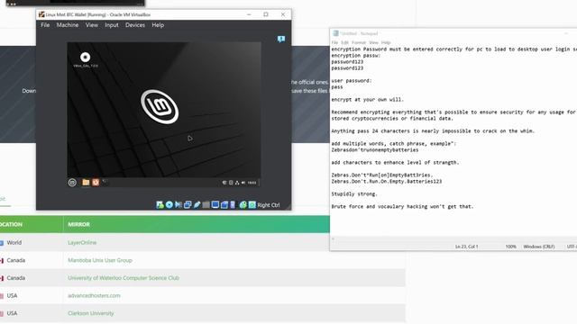The image size is (577, 324).
Task: Click network adapter indicator in VirtualBox
Action: [188, 205]
